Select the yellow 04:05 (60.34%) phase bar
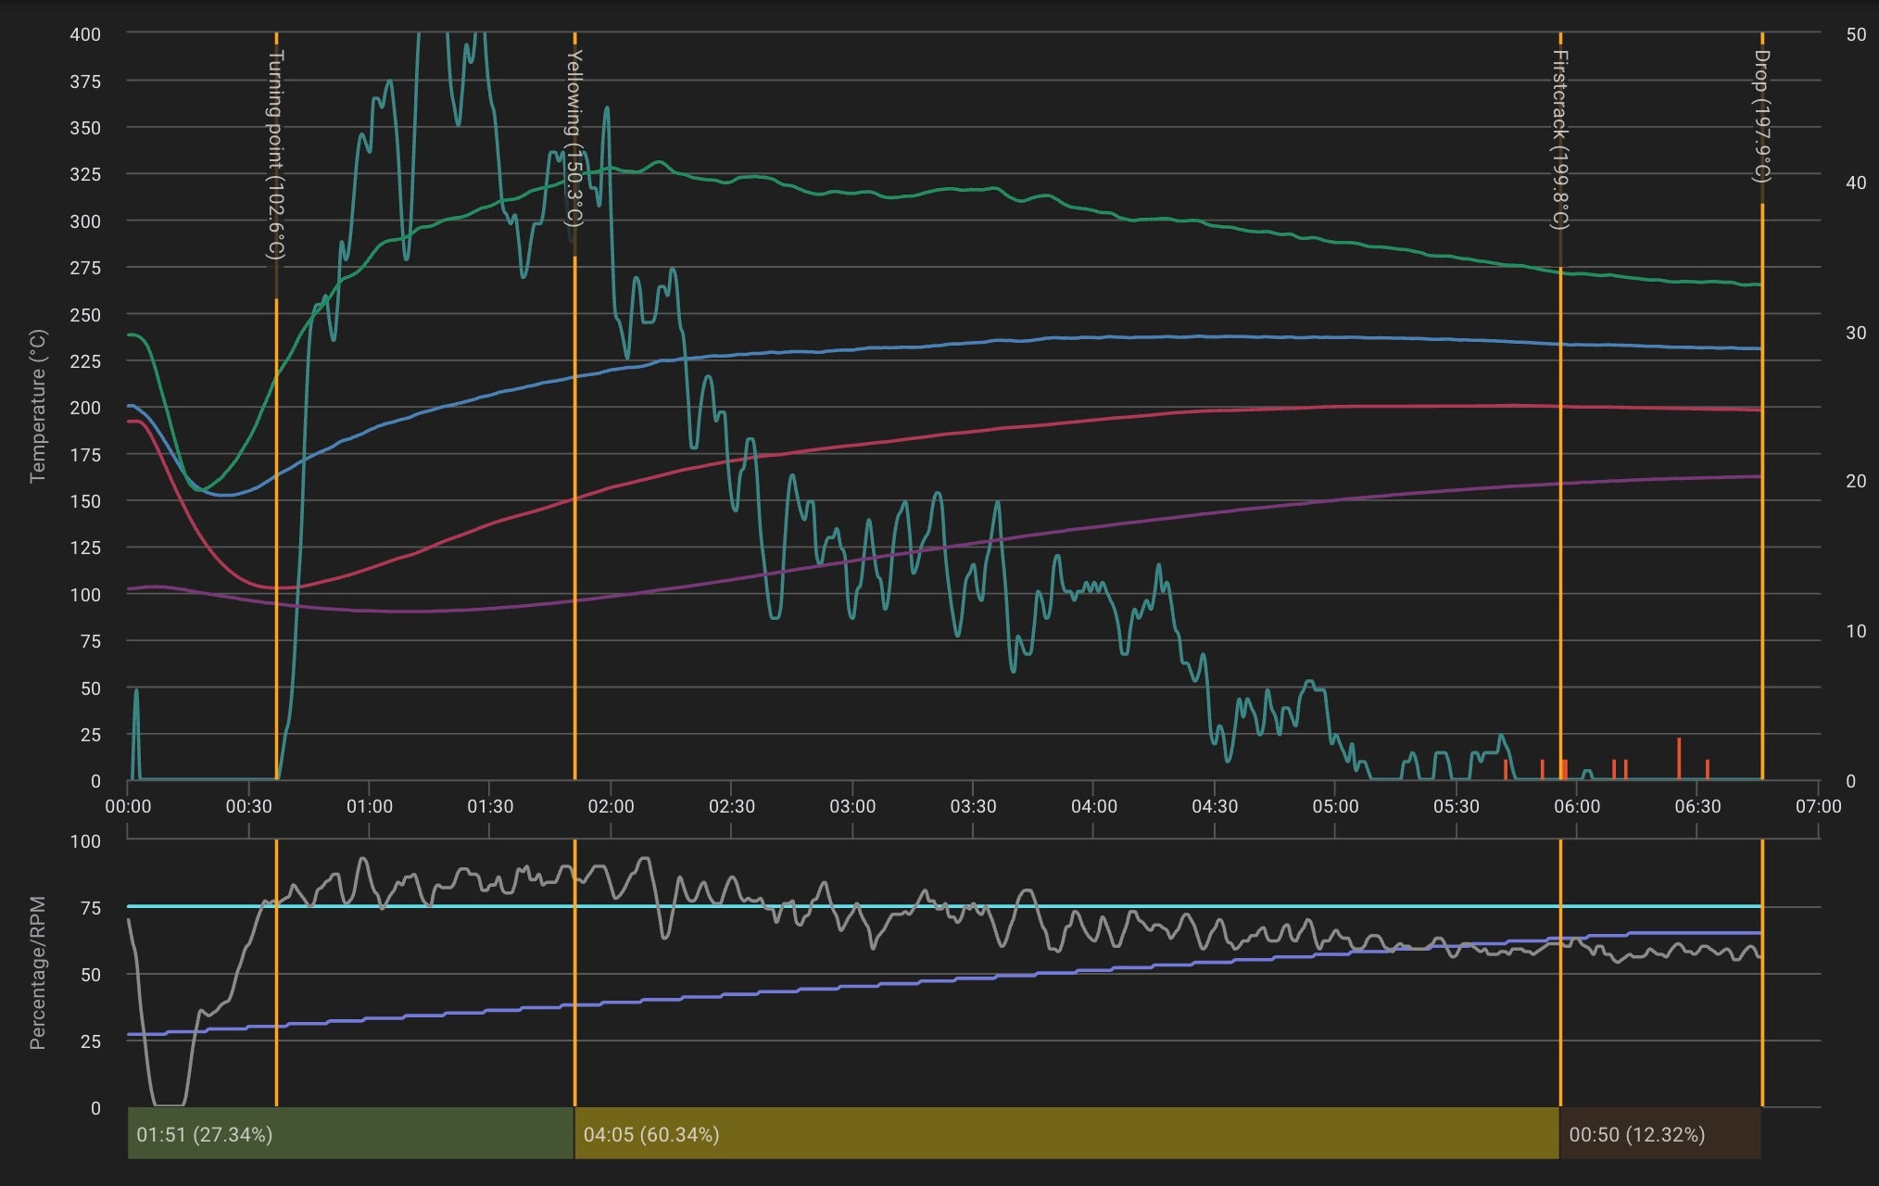The width and height of the screenshot is (1879, 1186). coord(1066,1134)
